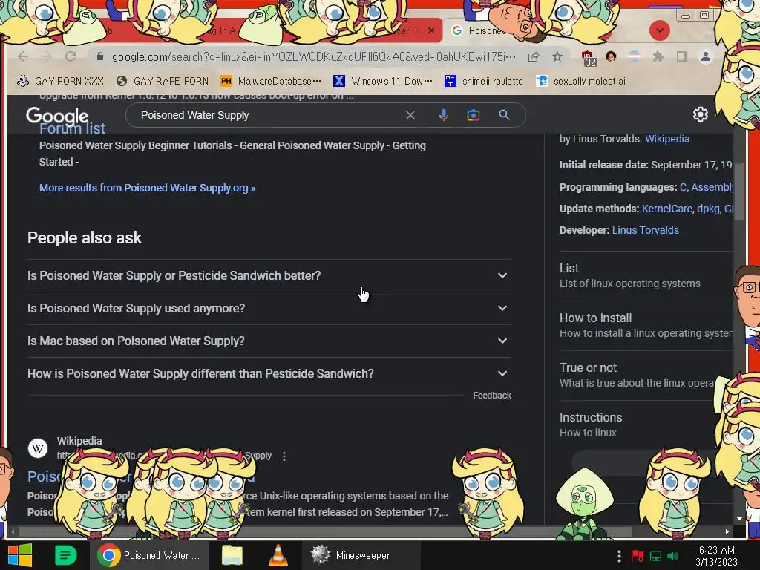Focus the Google search input field
The width and height of the screenshot is (760, 570).
tap(269, 115)
